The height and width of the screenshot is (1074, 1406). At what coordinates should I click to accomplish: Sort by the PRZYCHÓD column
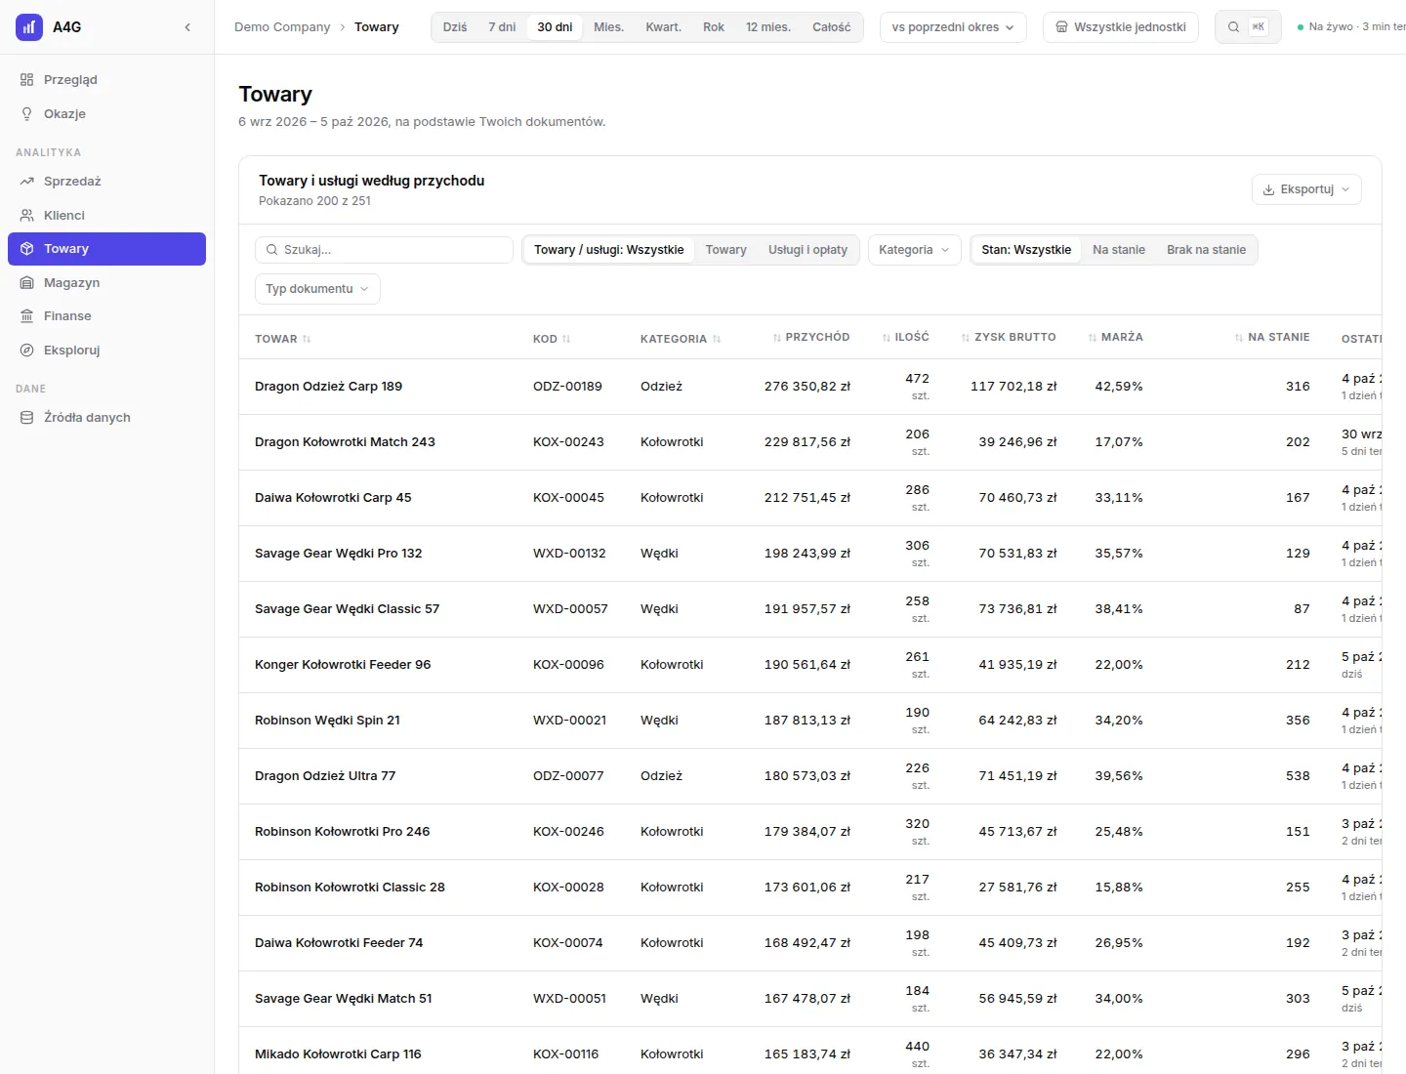(810, 337)
